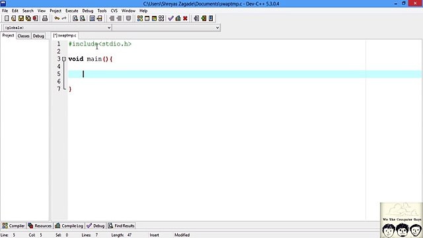The width and height of the screenshot is (423, 238).
Task: Click the 'Insert' status bar indicator
Action: [154, 235]
